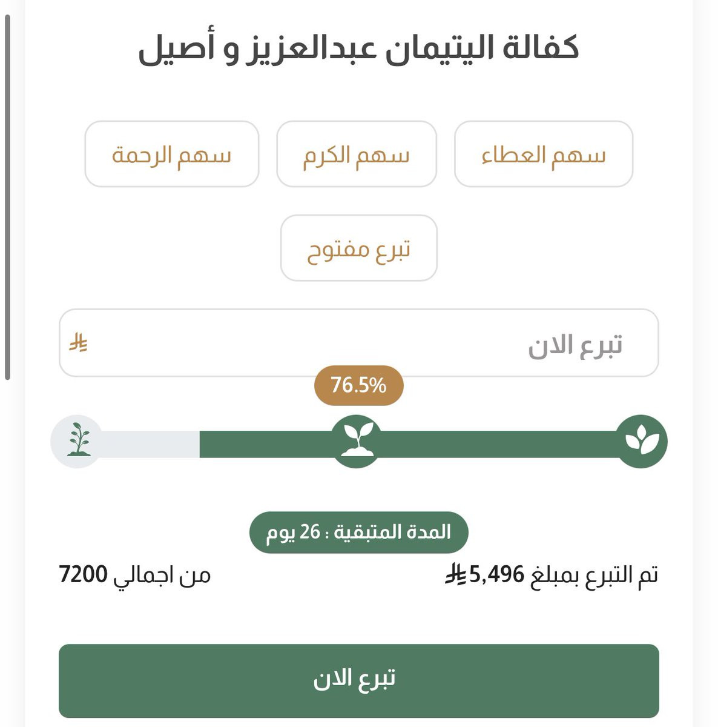This screenshot has height=727, width=718.
Task: Click the من اجمالي 7200 total goal text
Action: (x=134, y=574)
